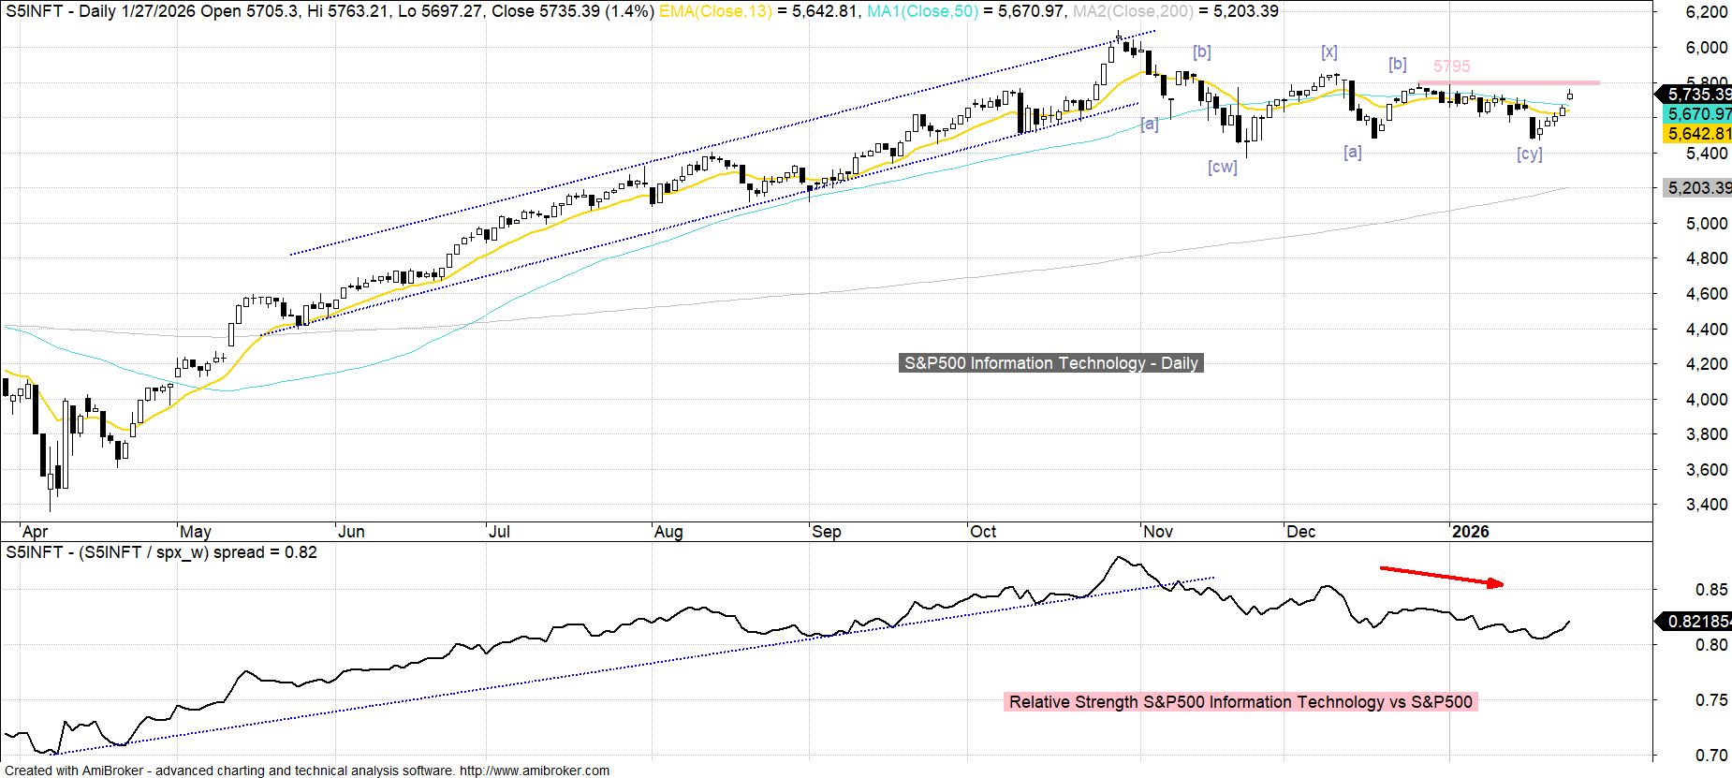Click the yellow 5,642.81 EMA value tag
The image size is (1732, 778).
(x=1696, y=134)
